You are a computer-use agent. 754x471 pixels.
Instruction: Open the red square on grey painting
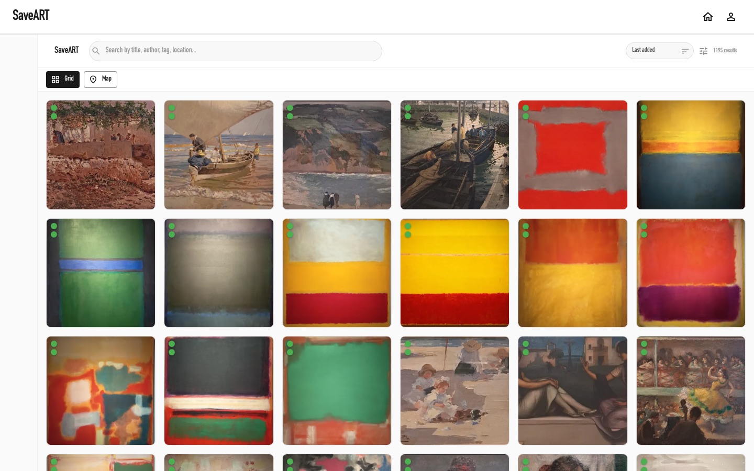(573, 155)
